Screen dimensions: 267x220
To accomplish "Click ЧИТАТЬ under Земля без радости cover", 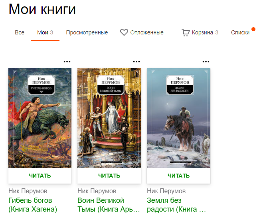I will pyautogui.click(x=179, y=176).
